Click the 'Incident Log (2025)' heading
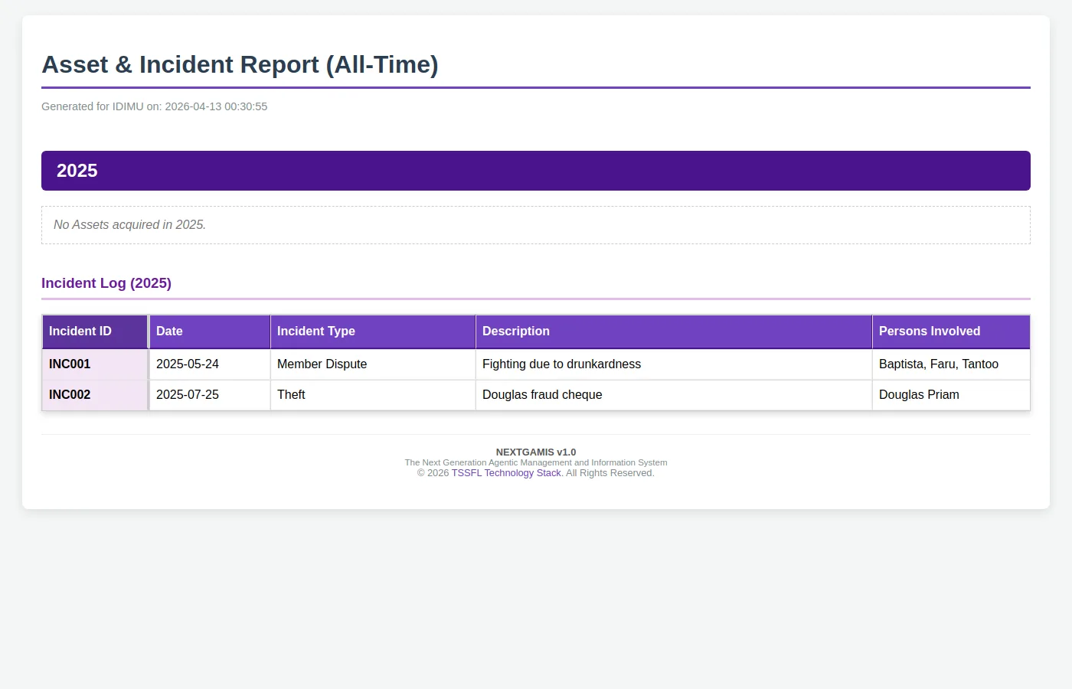The width and height of the screenshot is (1072, 689). click(106, 283)
